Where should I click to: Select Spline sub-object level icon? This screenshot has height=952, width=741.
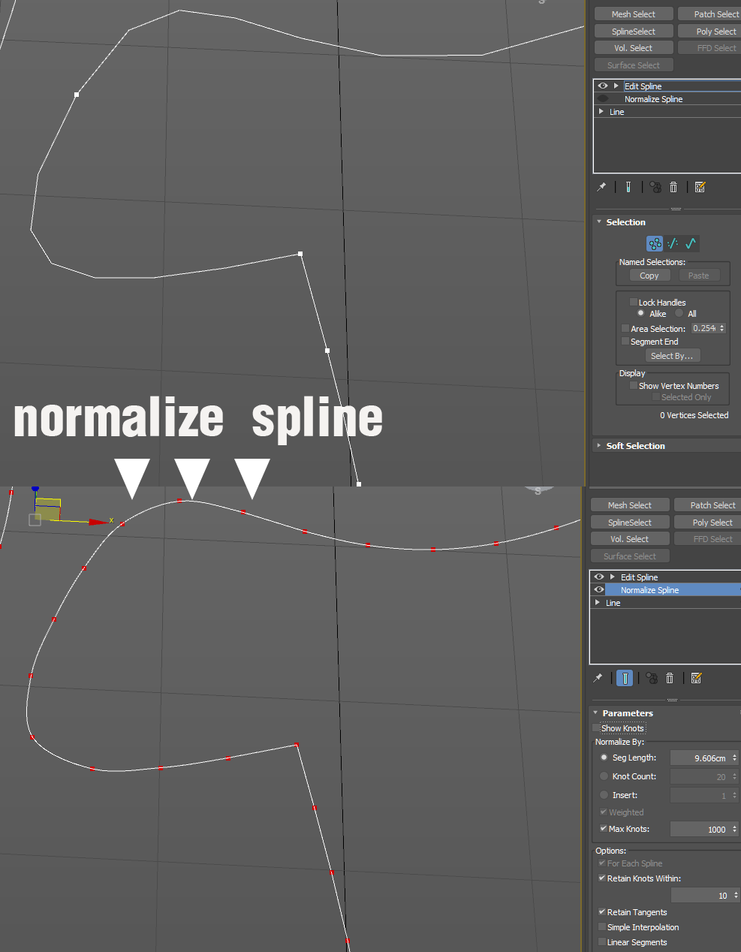691,243
